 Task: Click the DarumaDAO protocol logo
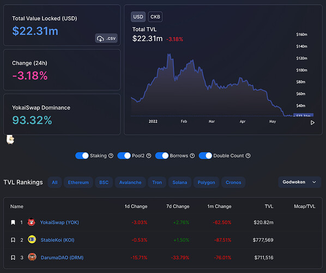[32, 257]
